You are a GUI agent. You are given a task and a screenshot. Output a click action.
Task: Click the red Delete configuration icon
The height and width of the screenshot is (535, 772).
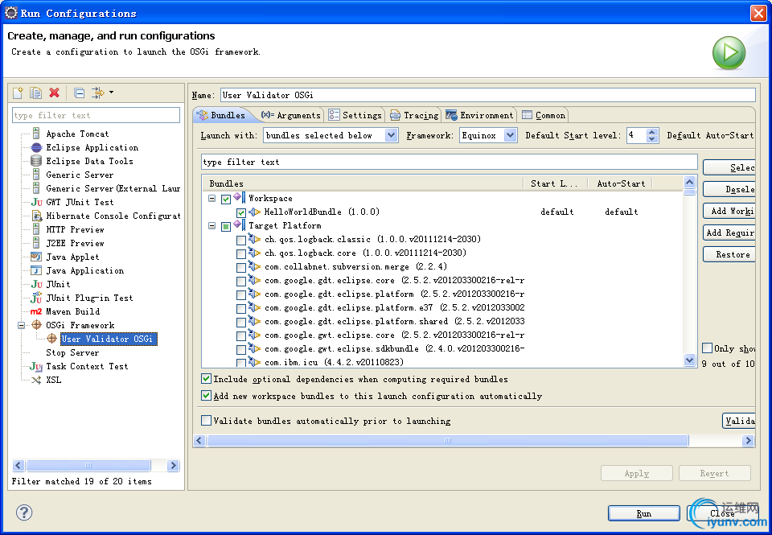[x=54, y=93]
